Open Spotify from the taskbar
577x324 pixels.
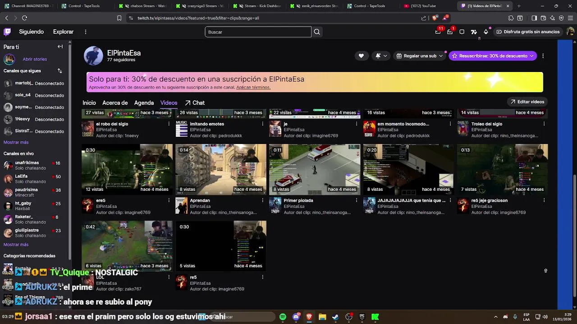point(283,317)
